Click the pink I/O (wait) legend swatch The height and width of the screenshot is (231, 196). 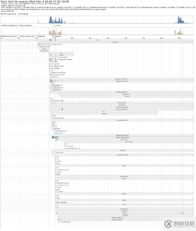coord(19,14)
